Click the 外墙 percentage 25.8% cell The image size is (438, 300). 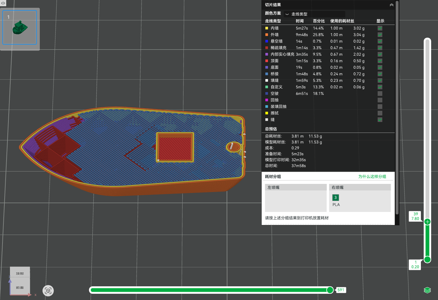[318, 35]
